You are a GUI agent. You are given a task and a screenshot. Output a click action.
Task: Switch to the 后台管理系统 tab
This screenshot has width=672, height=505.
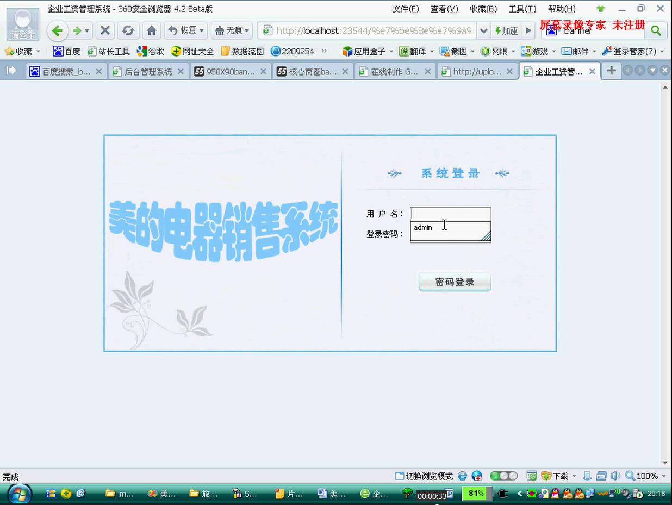coord(147,71)
